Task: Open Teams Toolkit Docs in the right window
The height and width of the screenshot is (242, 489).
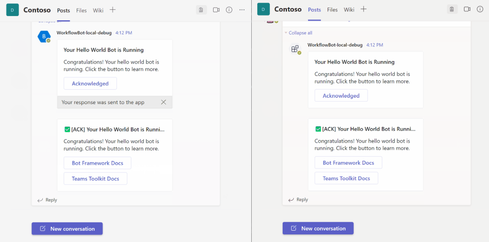Action: 347,178
